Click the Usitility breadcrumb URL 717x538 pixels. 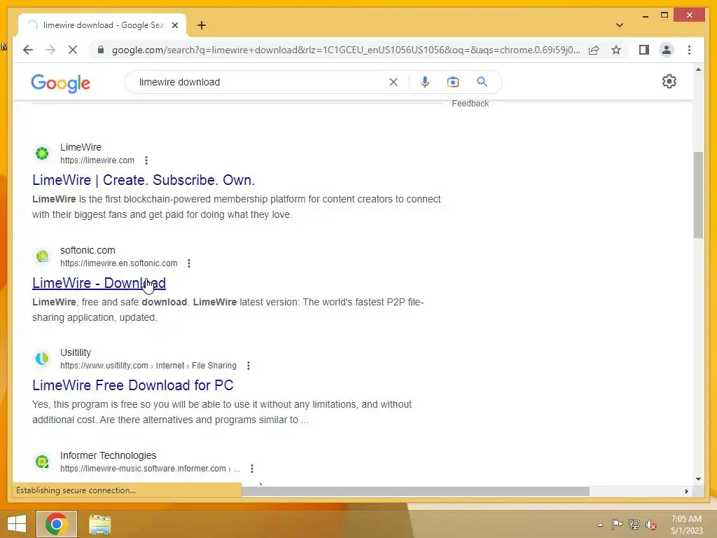pos(148,366)
